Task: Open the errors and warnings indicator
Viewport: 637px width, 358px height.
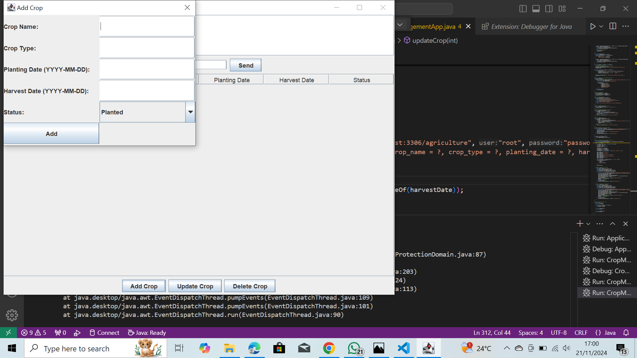Action: click(33, 332)
